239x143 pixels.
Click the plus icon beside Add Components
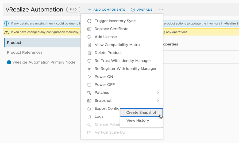[90, 10]
